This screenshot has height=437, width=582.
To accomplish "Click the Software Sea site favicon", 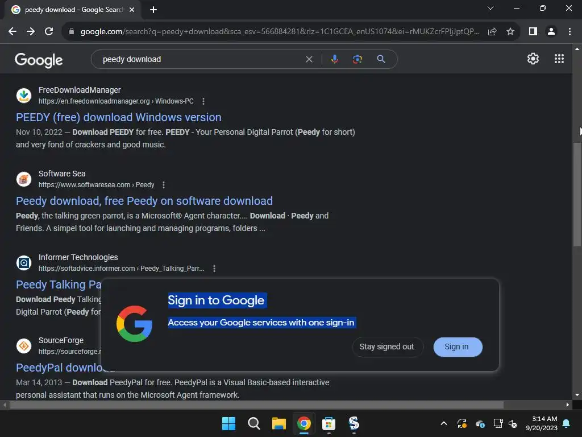I will (x=24, y=179).
